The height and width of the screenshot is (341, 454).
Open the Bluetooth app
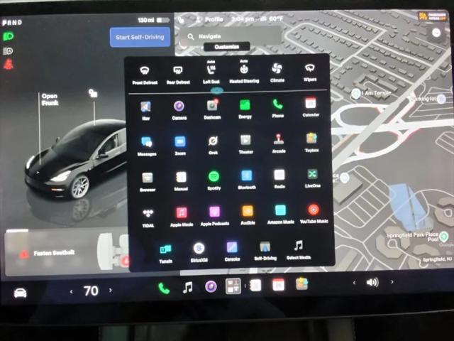click(247, 180)
